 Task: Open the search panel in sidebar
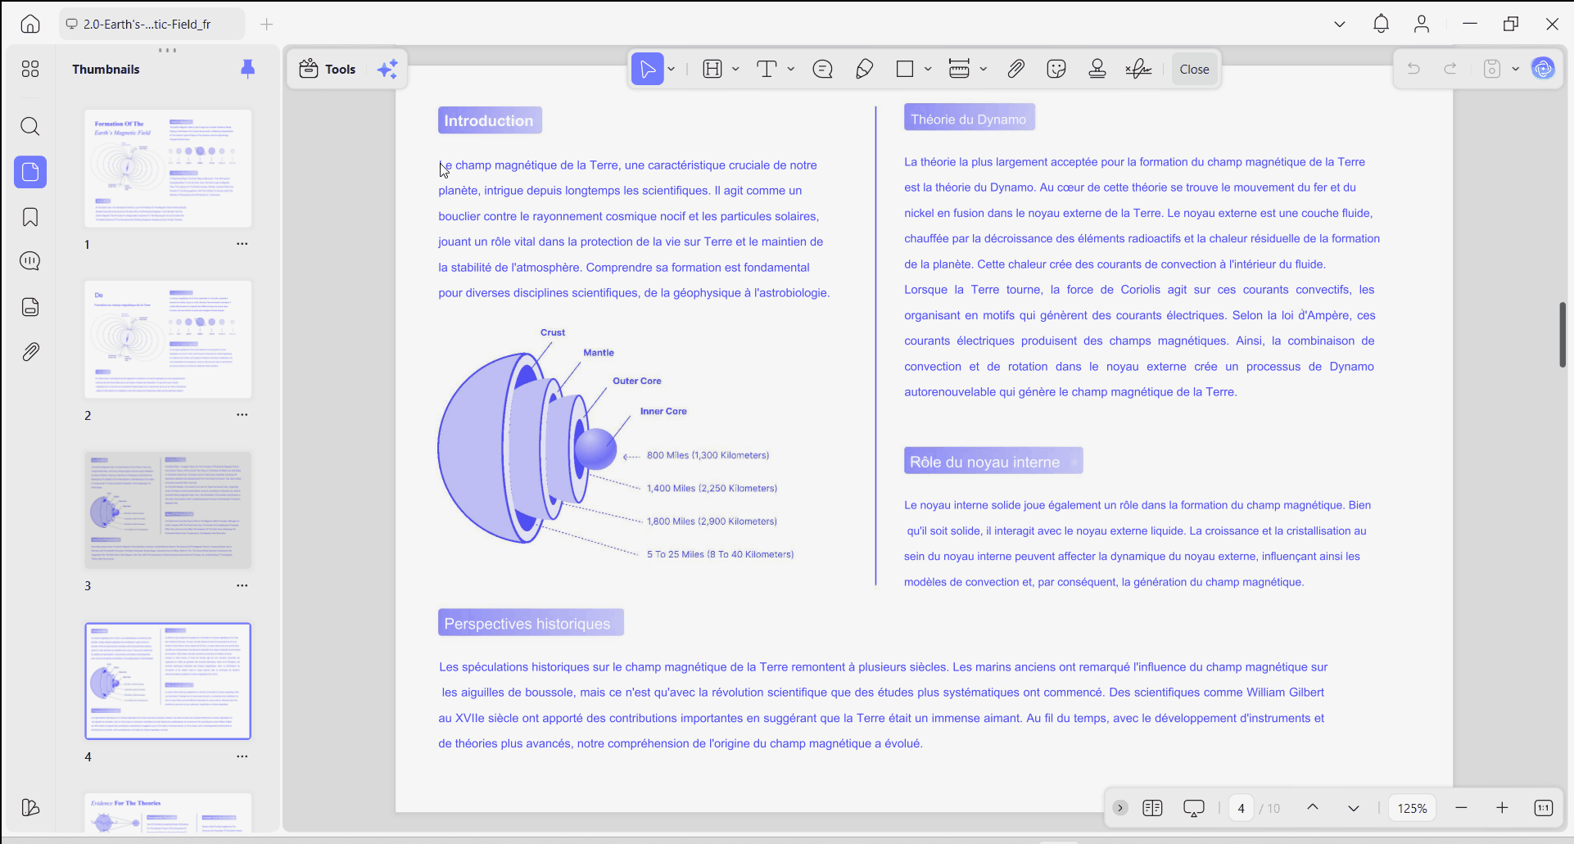(x=30, y=126)
